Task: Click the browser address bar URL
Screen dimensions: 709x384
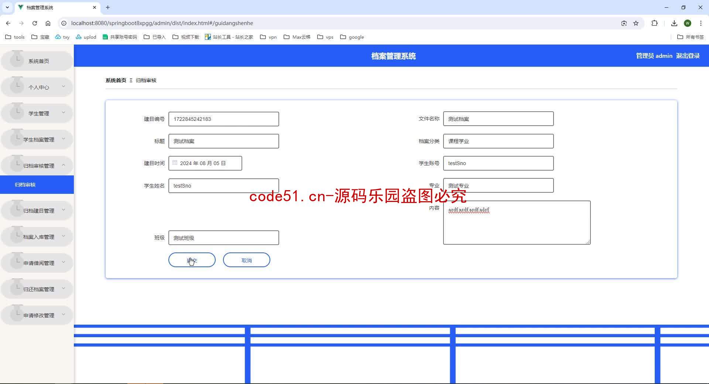Action: [x=162, y=23]
